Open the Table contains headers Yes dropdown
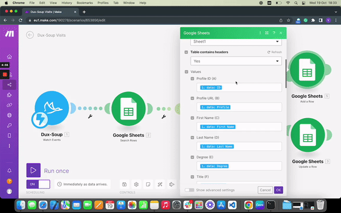This screenshot has height=213, width=341. pos(236,61)
